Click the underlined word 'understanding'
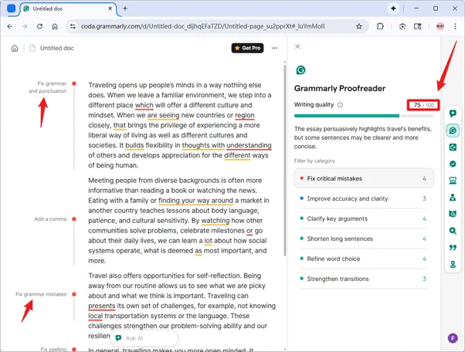Image resolution: width=465 pixels, height=352 pixels. click(x=249, y=145)
